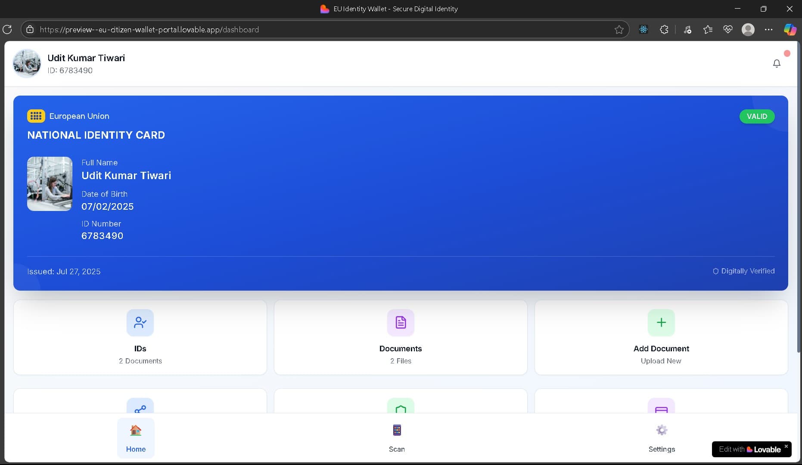802x465 pixels.
Task: Click the media playback music icon in toolbar
Action: coord(687,29)
